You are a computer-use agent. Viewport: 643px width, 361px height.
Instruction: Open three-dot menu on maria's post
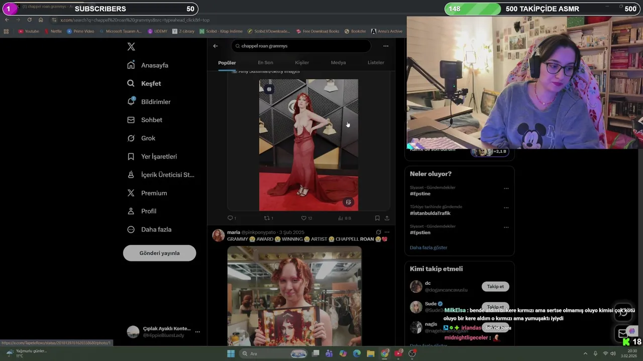387,232
